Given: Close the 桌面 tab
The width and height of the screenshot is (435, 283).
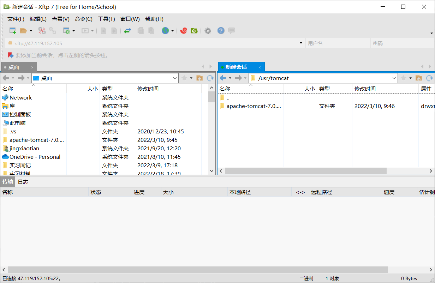Looking at the screenshot, I should pos(32,67).
